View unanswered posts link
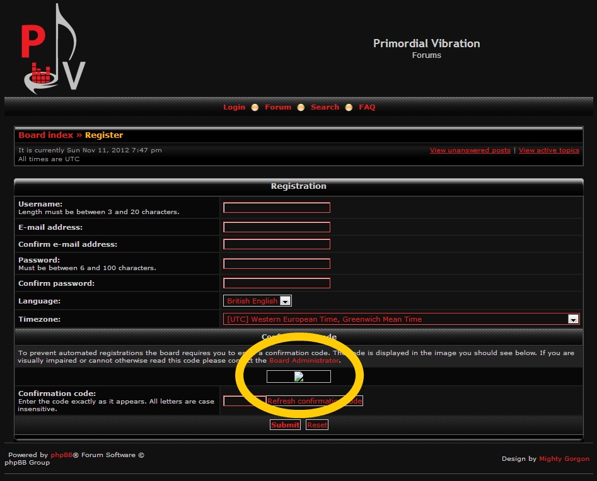Screen dimensions: 597x481 point(470,150)
